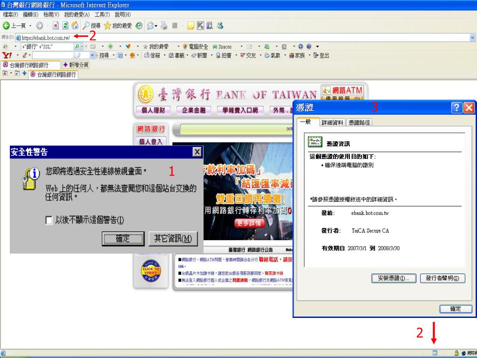Image resolution: width=477 pixels, height=358 pixels.
Task: Open the 工具(T) menu
Action: (x=102, y=14)
